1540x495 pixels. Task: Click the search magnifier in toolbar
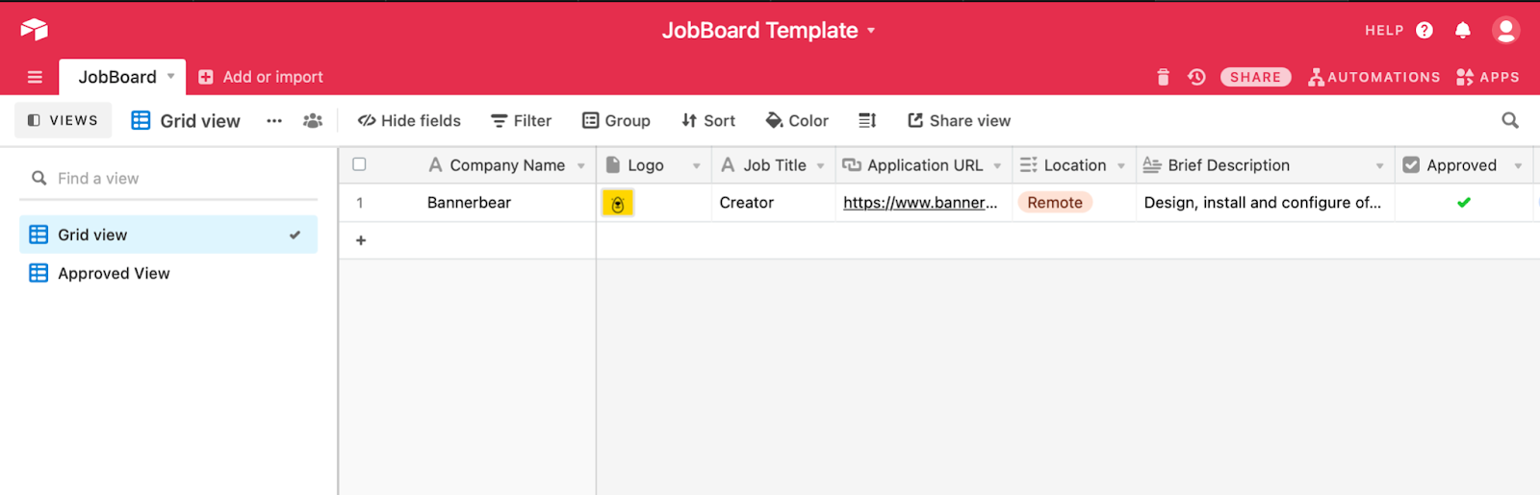point(1510,120)
